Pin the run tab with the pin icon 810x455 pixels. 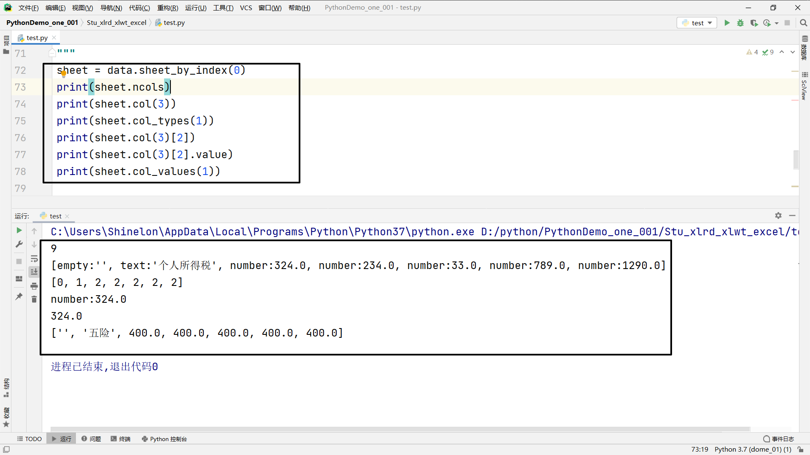19,296
